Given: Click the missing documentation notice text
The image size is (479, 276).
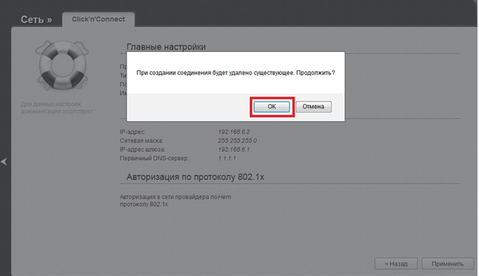Looking at the screenshot, I should [x=56, y=108].
